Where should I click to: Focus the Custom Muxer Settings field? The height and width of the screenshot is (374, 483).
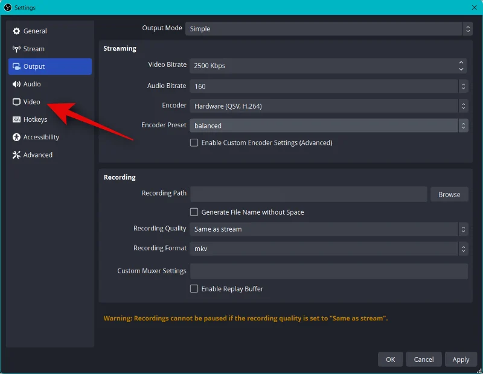(x=328, y=271)
